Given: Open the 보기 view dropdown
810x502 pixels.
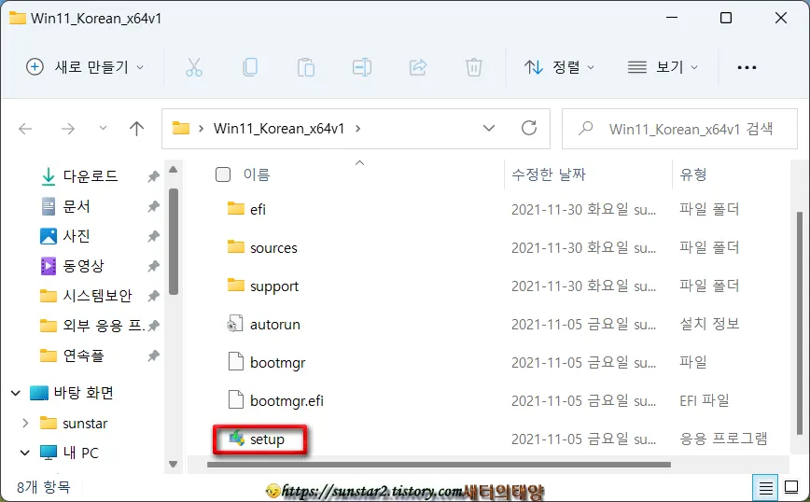Looking at the screenshot, I should click(x=663, y=67).
